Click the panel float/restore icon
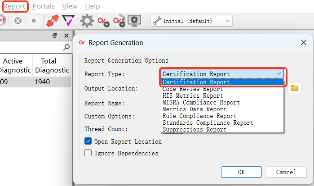 point(55,36)
